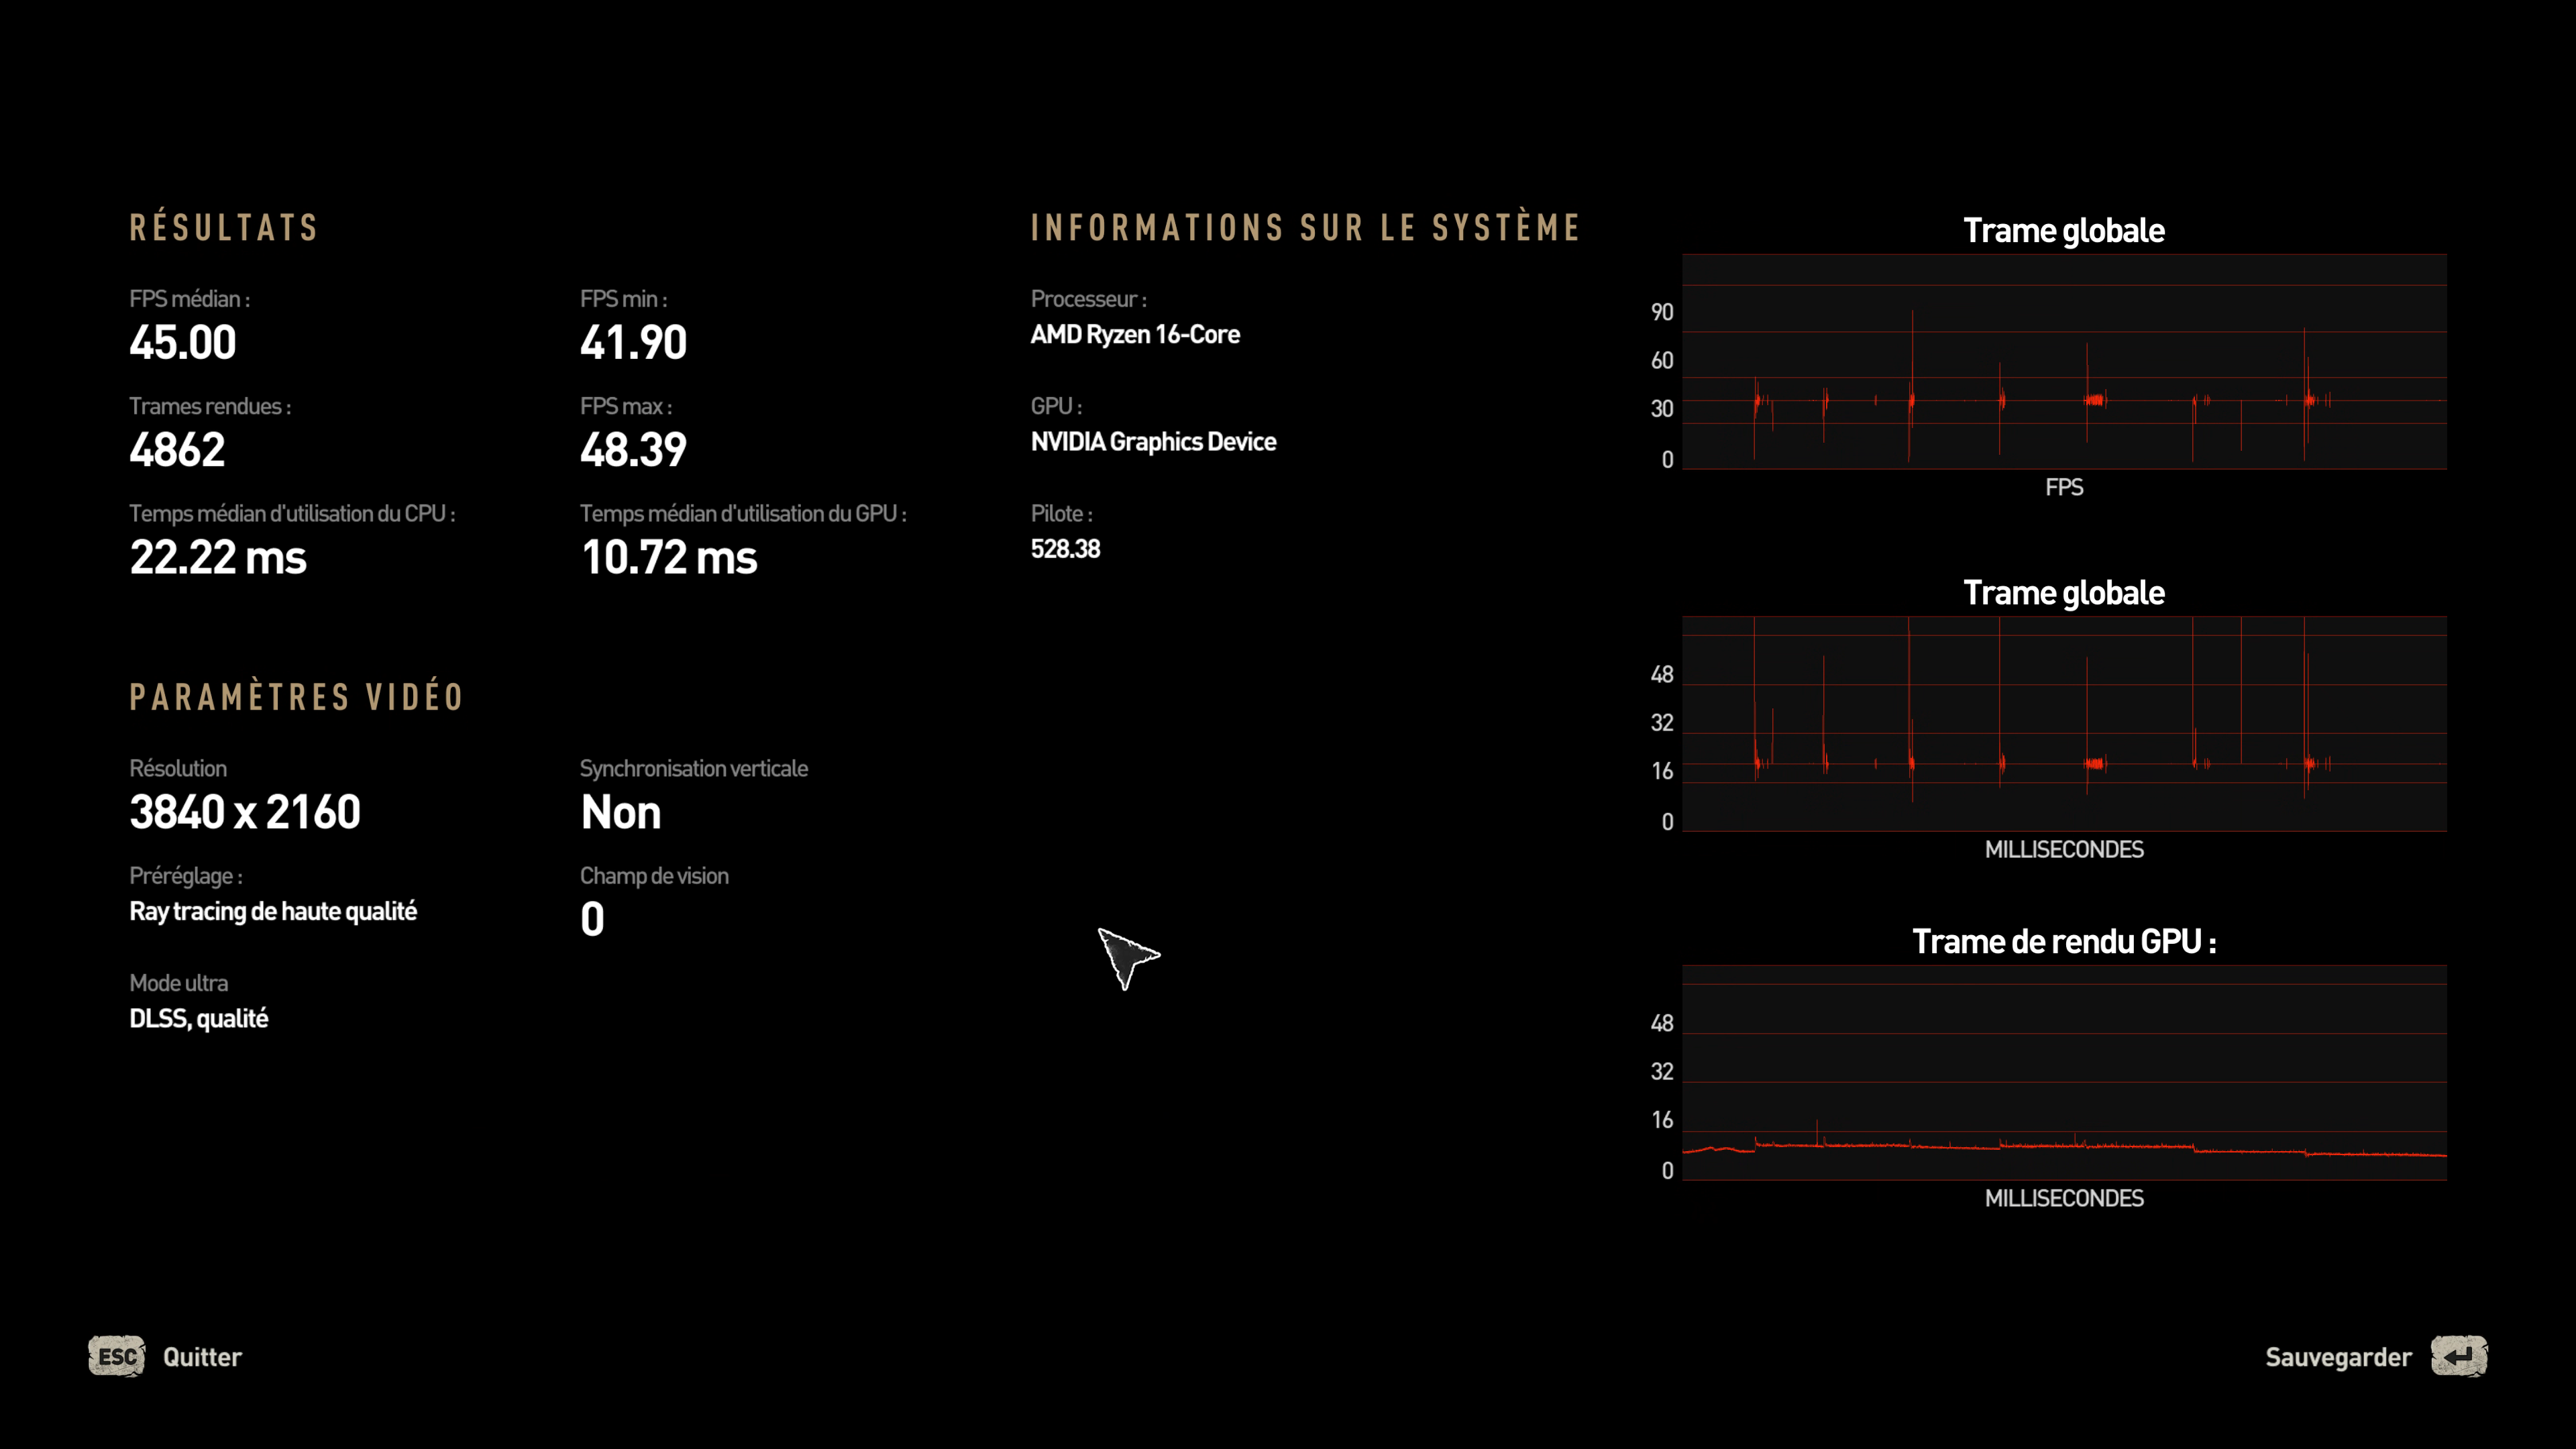Click the AMD Ryzen 16-Core text
Image resolution: width=2576 pixels, height=1449 pixels.
pyautogui.click(x=1135, y=335)
